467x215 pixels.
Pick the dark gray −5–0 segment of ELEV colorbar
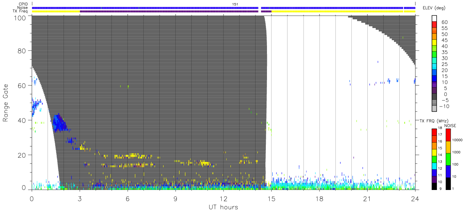[434, 97]
